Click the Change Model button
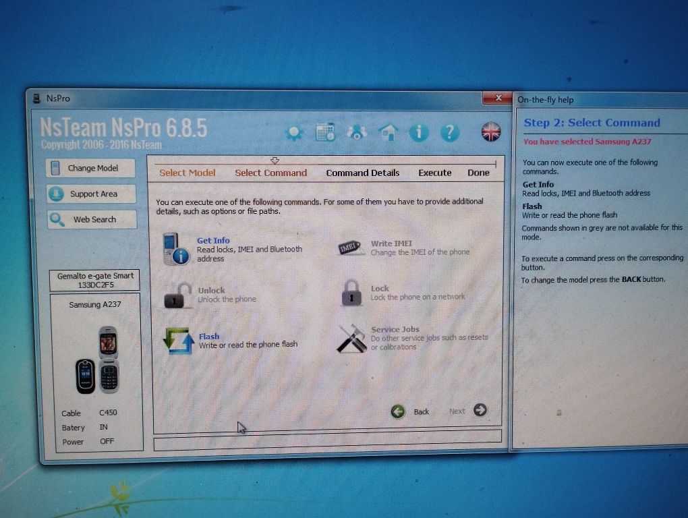Image resolution: width=688 pixels, height=518 pixels. (90, 168)
